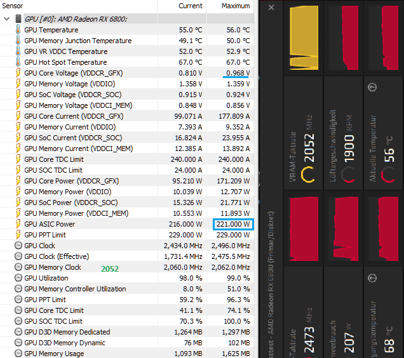Screen dimensions: 404x358
Task: Click the clock icon of GPU Memory Clock
Action: [x=18, y=267]
